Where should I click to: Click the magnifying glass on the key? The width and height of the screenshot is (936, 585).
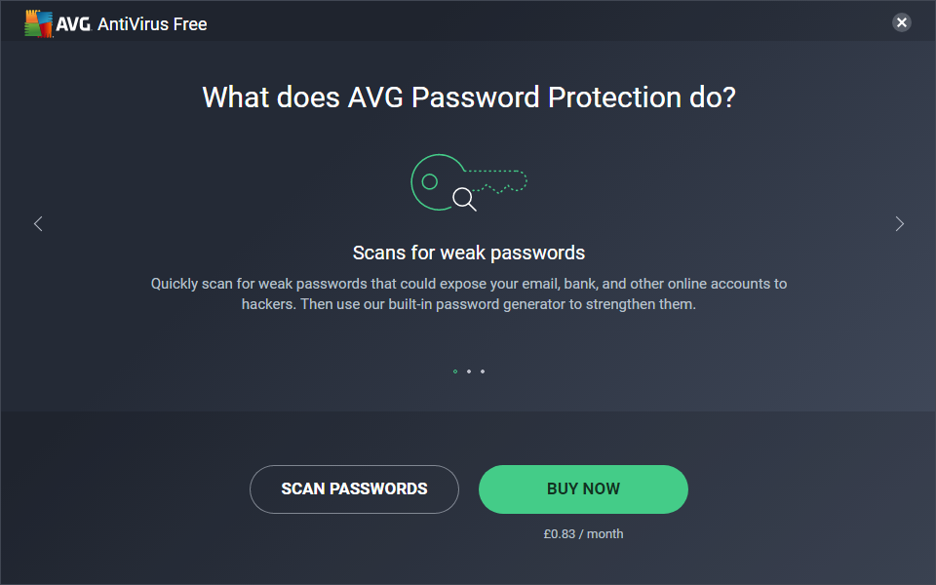pyautogui.click(x=464, y=200)
